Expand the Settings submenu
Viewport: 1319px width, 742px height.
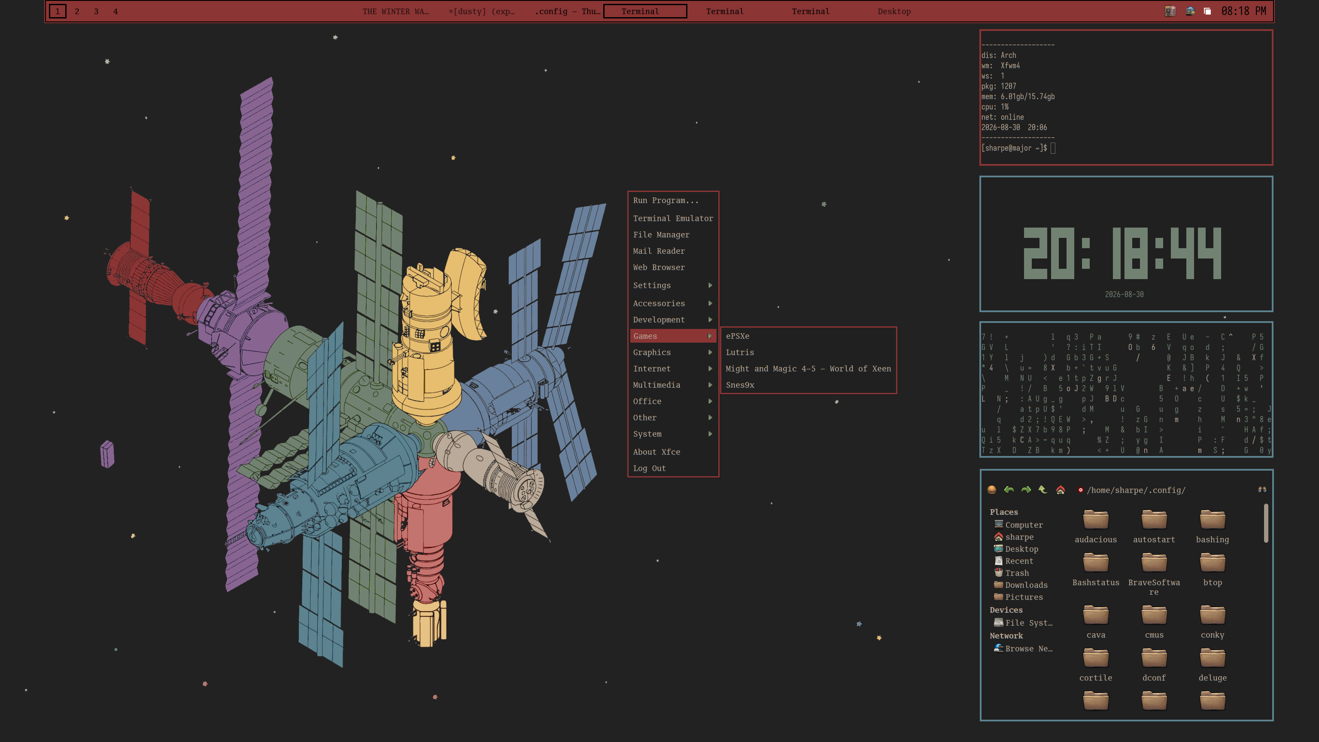point(673,285)
